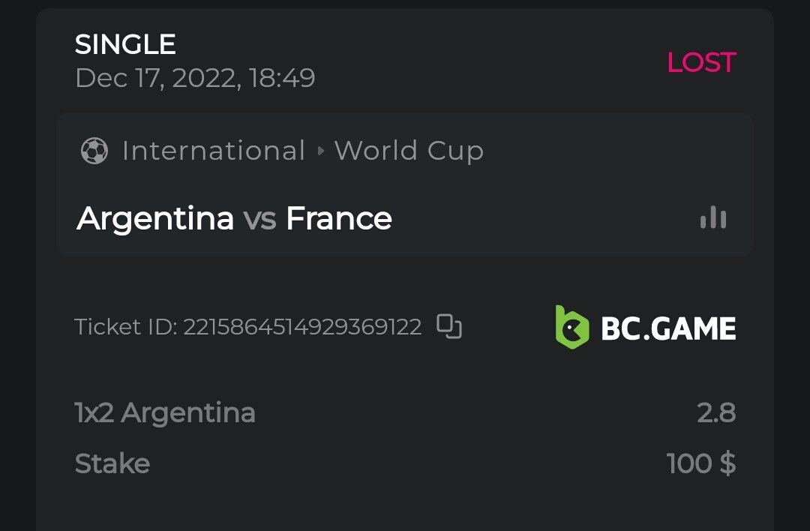Open the International category link
810x531 pixels.
tap(214, 151)
